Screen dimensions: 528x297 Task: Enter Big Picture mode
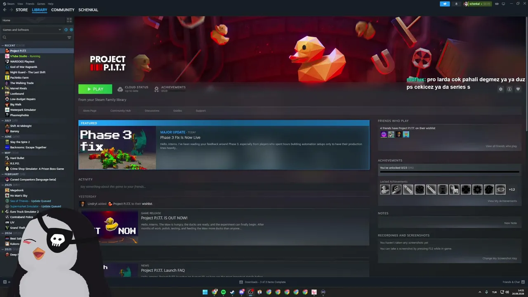tap(503, 4)
